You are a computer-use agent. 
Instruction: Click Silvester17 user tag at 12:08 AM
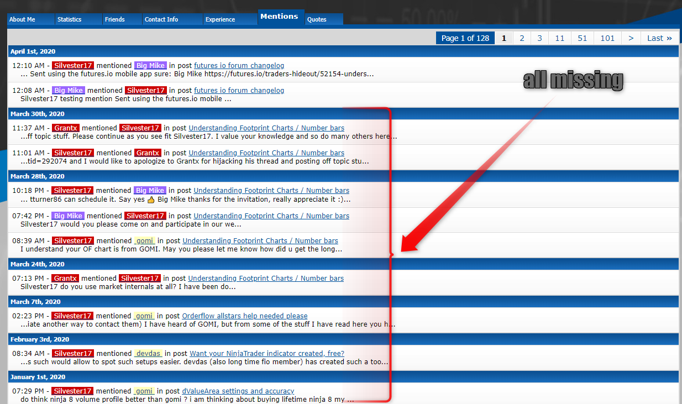pyautogui.click(x=145, y=90)
